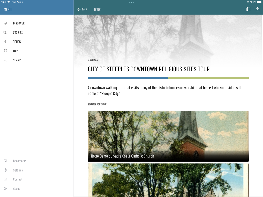Check the Wi-Fi status icon
263x197 pixels.
pos(248,2)
